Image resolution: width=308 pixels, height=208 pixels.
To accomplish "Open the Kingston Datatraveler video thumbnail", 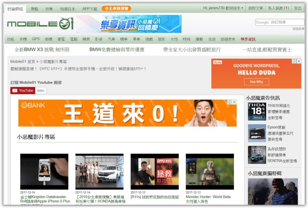I will click(x=44, y=172).
